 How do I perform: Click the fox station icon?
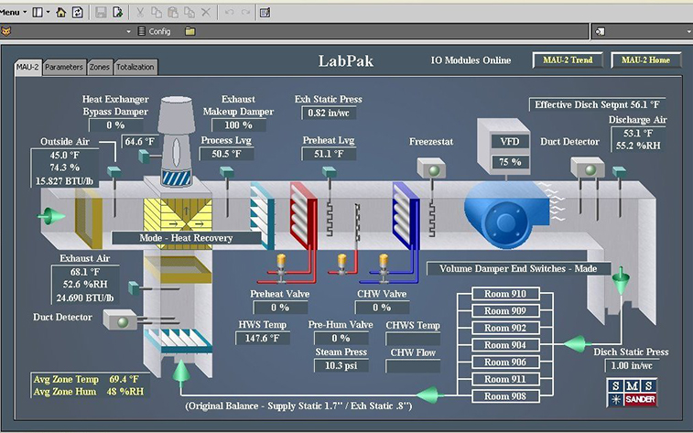tap(7, 31)
